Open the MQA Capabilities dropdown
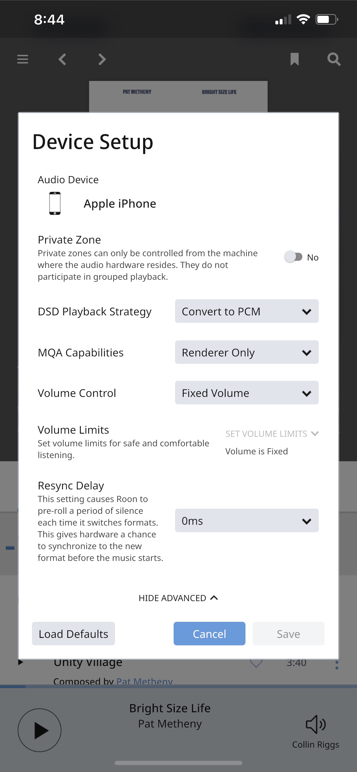 pyautogui.click(x=247, y=352)
